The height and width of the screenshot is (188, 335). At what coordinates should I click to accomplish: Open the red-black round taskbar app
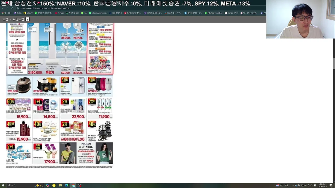[80, 185]
